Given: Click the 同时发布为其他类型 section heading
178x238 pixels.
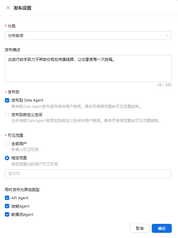Looking at the screenshot, I should click(x=22, y=190).
